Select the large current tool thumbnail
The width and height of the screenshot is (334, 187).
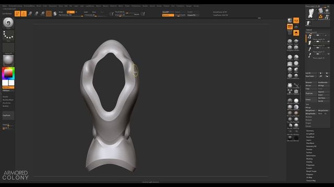point(311,14)
